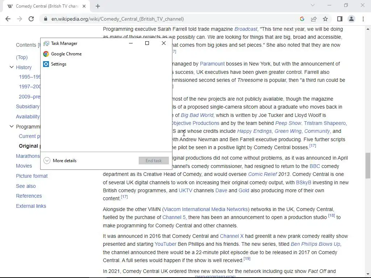Maximize the Task Manager window

[147, 43]
